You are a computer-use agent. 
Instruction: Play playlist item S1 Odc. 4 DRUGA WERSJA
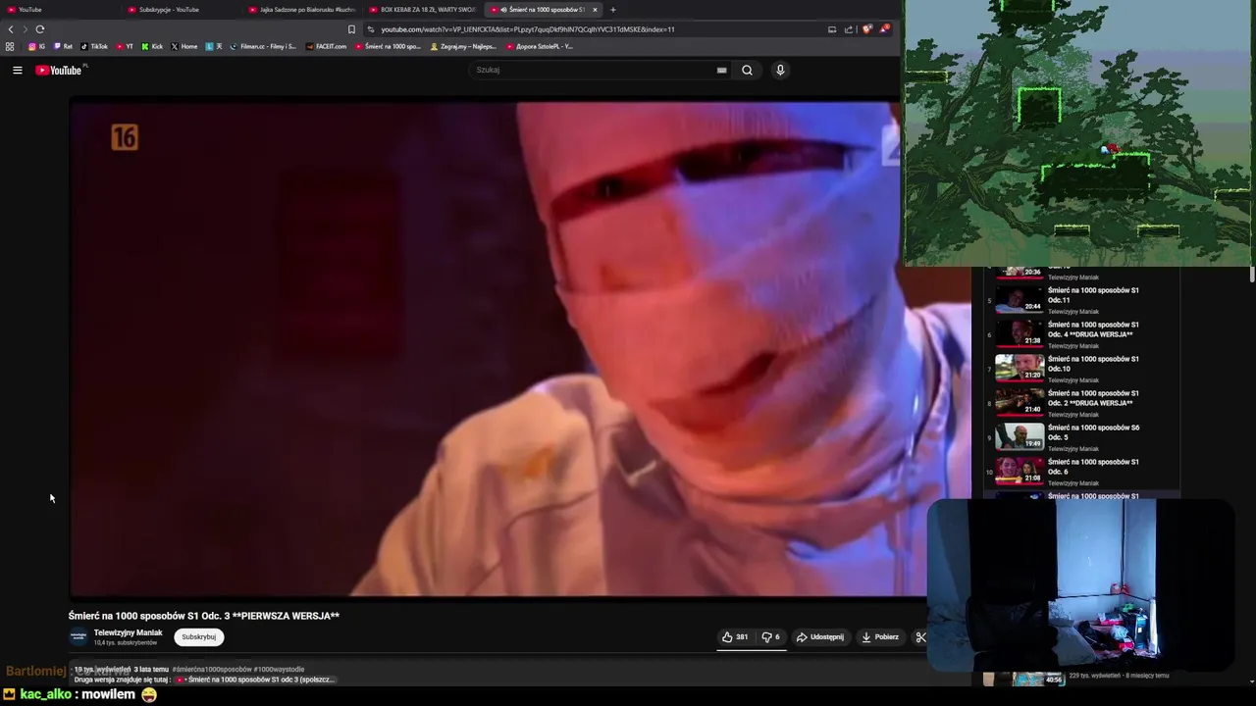(x=1084, y=334)
